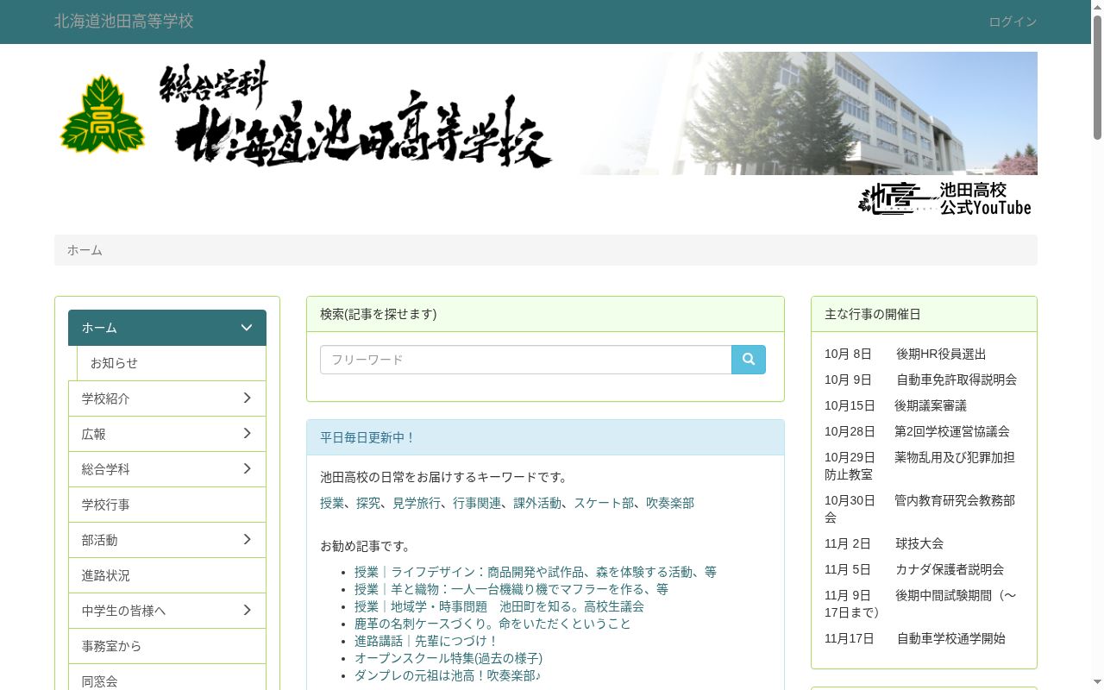Image resolution: width=1104 pixels, height=690 pixels.
Task: Open the 行事関連 keyword link
Action: (477, 503)
